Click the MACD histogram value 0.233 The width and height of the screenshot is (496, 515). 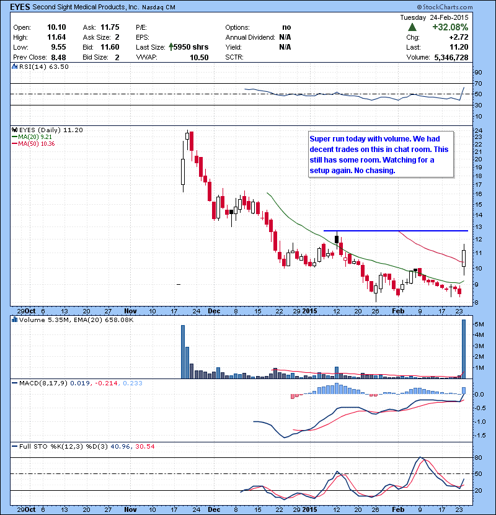[x=133, y=383]
